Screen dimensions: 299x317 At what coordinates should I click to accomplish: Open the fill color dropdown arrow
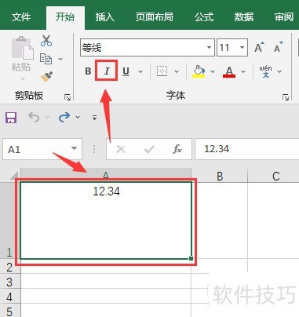pos(213,71)
